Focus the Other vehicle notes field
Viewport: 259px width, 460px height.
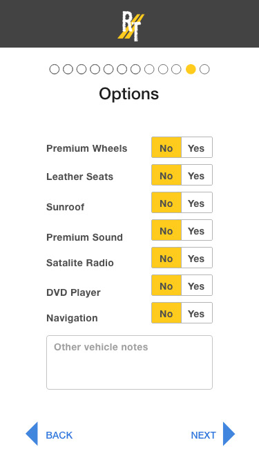click(x=129, y=362)
